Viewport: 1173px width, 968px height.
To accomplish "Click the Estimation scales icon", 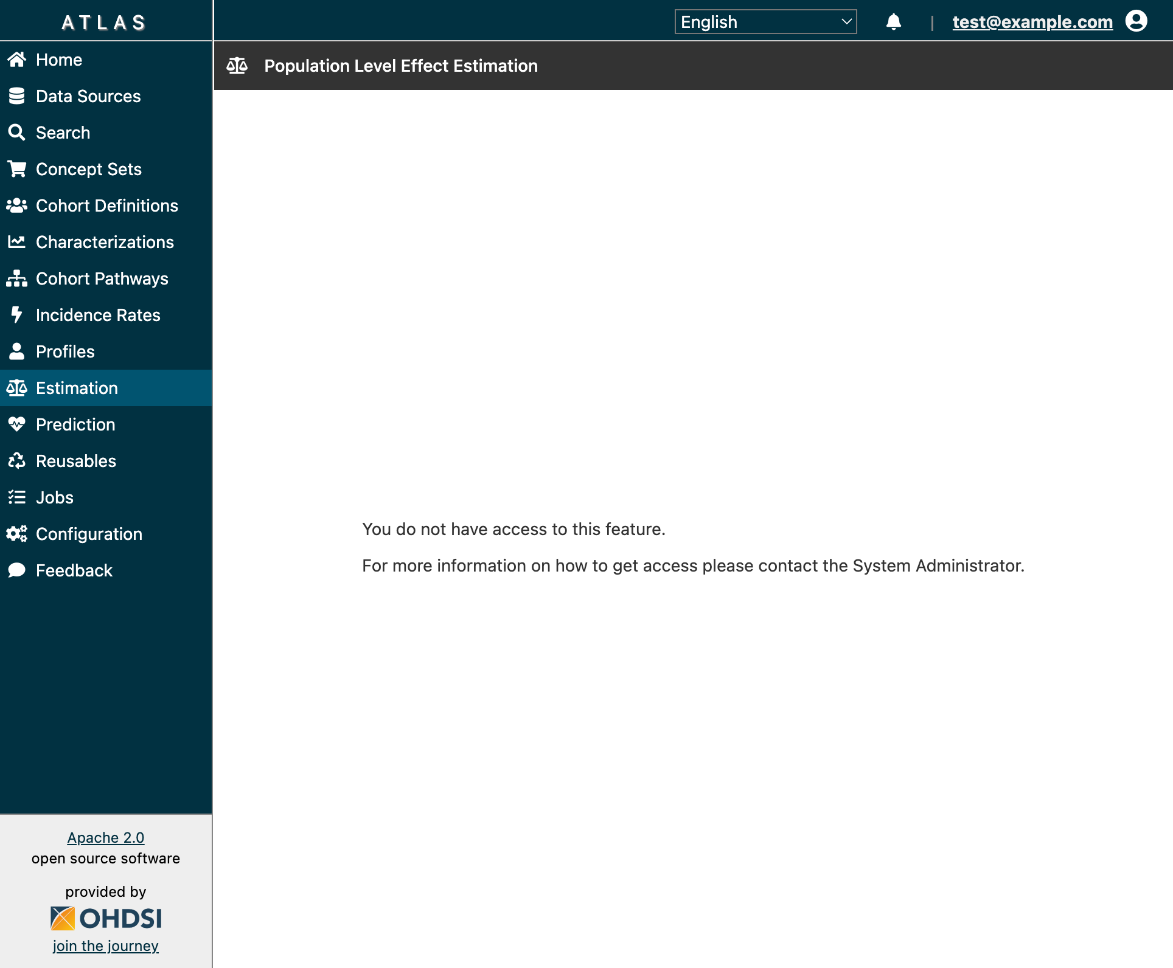I will (x=16, y=388).
